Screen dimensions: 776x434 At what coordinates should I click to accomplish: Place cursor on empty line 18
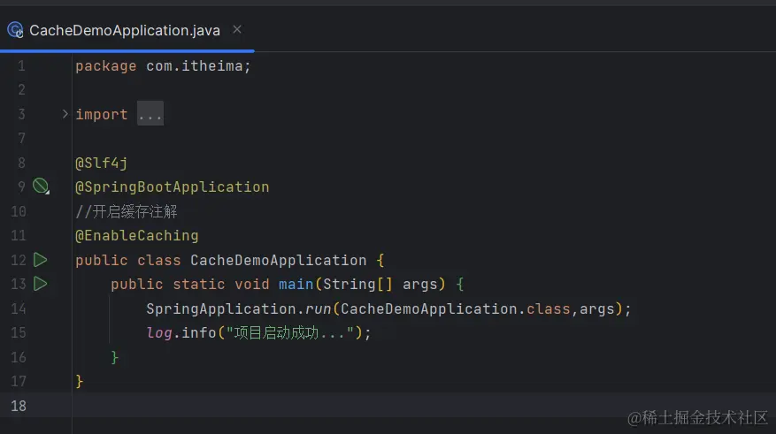(x=424, y=406)
